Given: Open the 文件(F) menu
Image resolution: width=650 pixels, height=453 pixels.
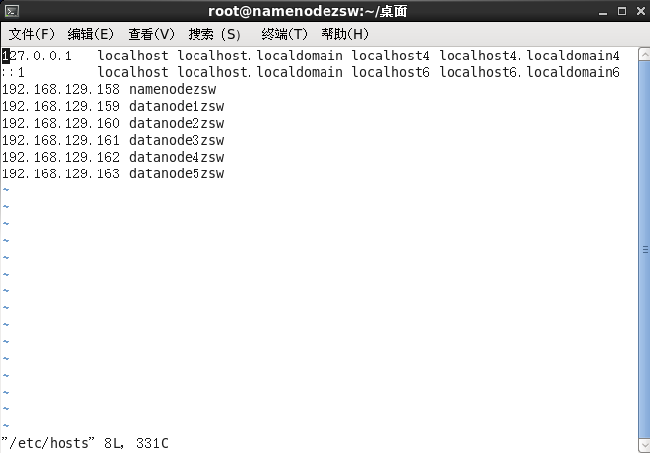Looking at the screenshot, I should (x=32, y=34).
